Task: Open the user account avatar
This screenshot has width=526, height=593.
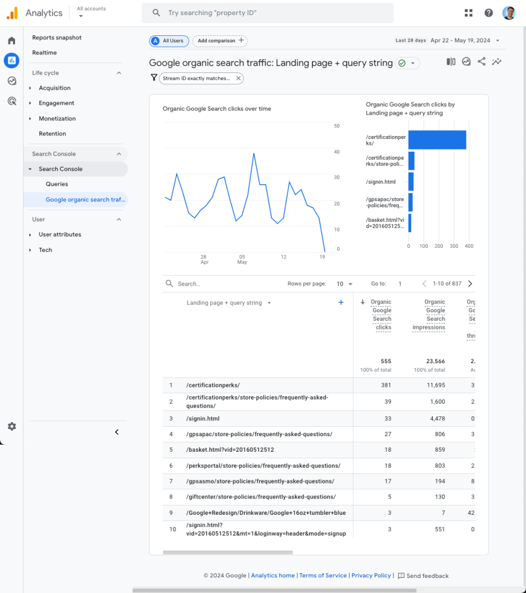Action: click(509, 13)
